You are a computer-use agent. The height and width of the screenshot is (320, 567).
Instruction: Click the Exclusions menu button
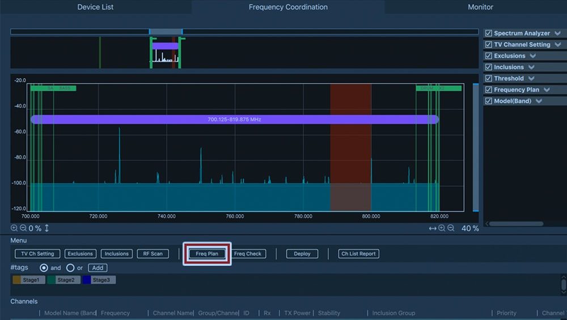tap(81, 254)
